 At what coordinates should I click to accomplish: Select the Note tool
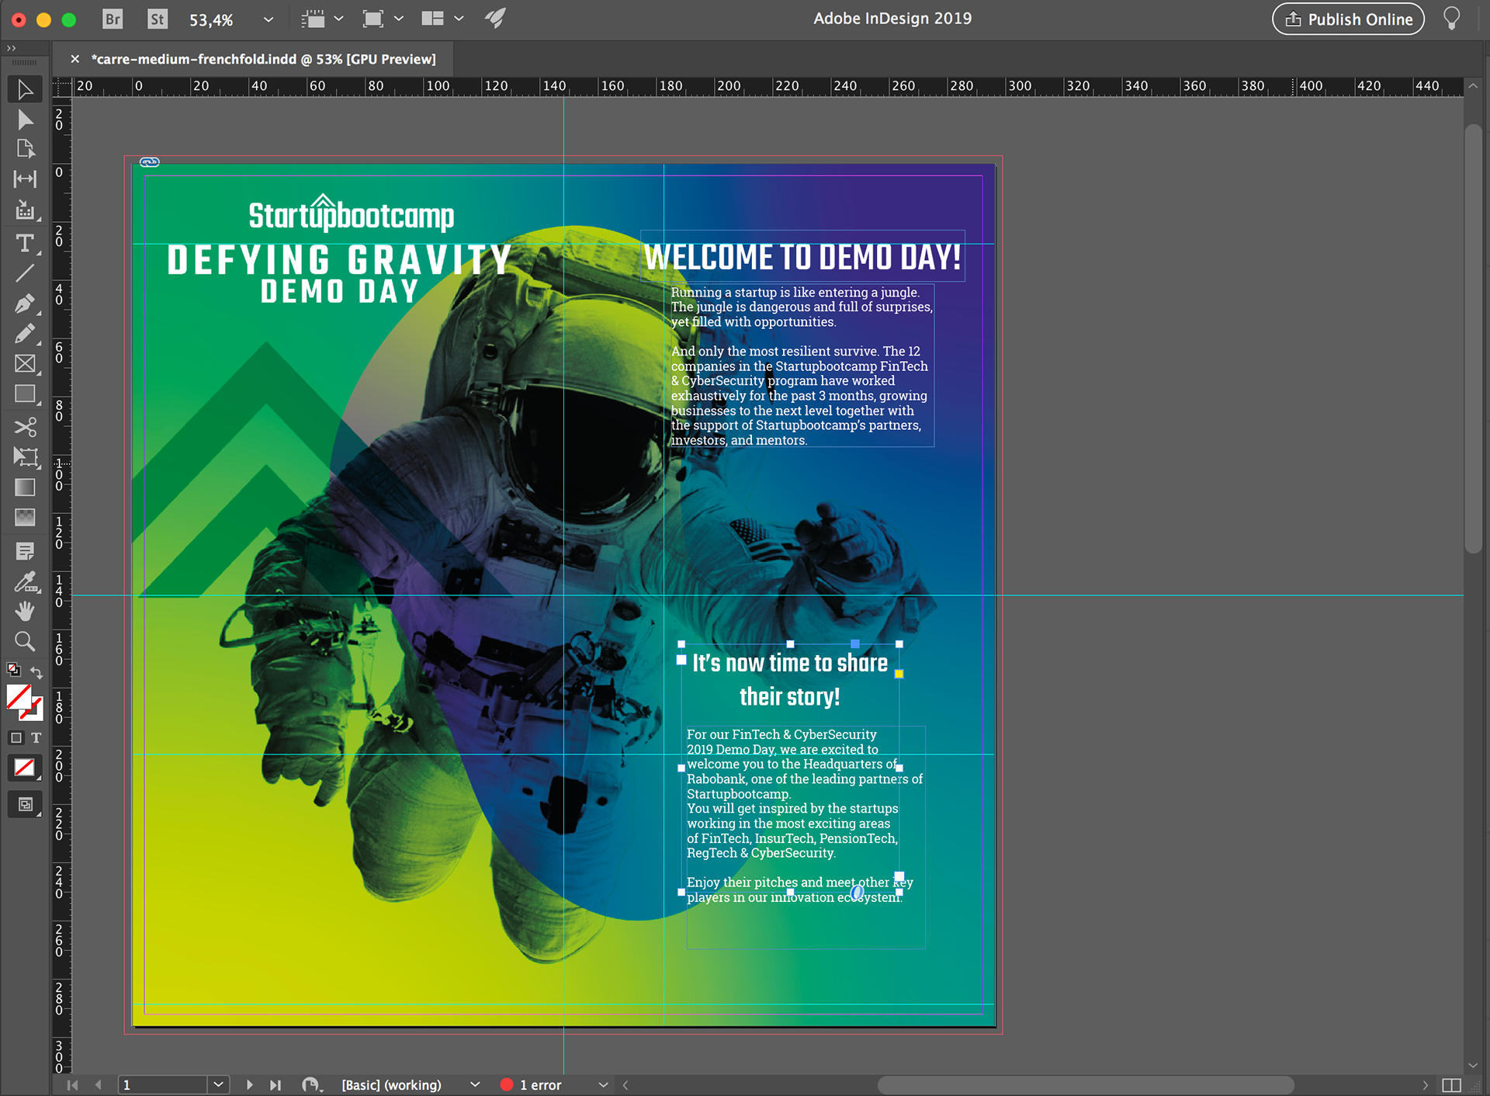(x=25, y=551)
